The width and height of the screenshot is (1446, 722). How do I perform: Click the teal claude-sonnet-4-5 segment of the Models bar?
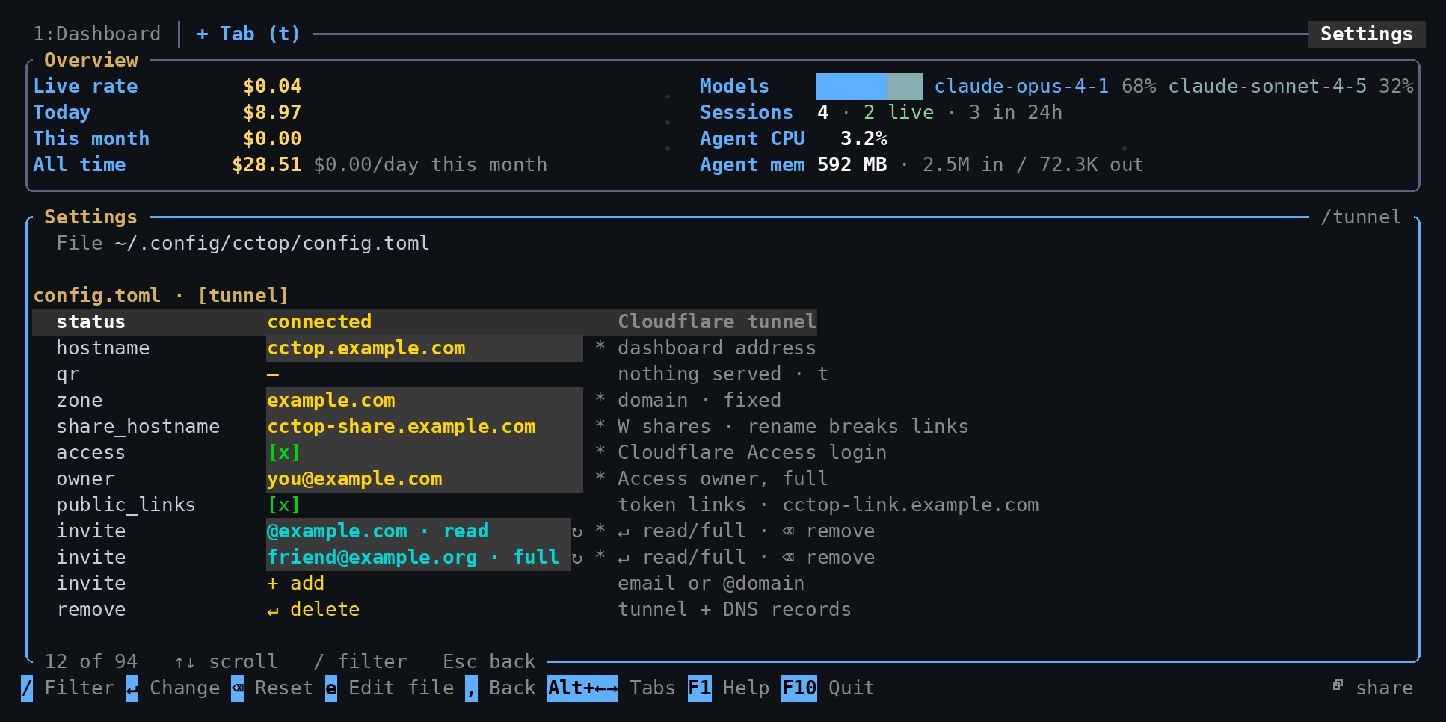click(904, 87)
